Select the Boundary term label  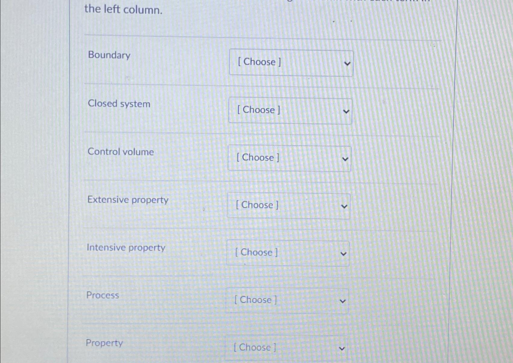pos(109,56)
